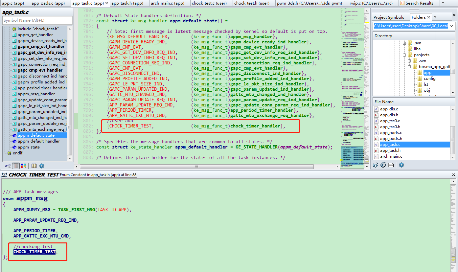Image resolution: width=458 pixels, height=272 pixels.
Task: Close the Folders tab
Action: tap(428, 17)
